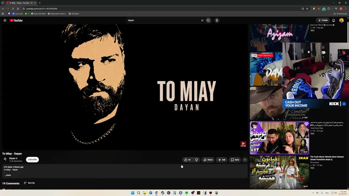
Task: Reload the current page
Action: pyautogui.click(x=13, y=9)
